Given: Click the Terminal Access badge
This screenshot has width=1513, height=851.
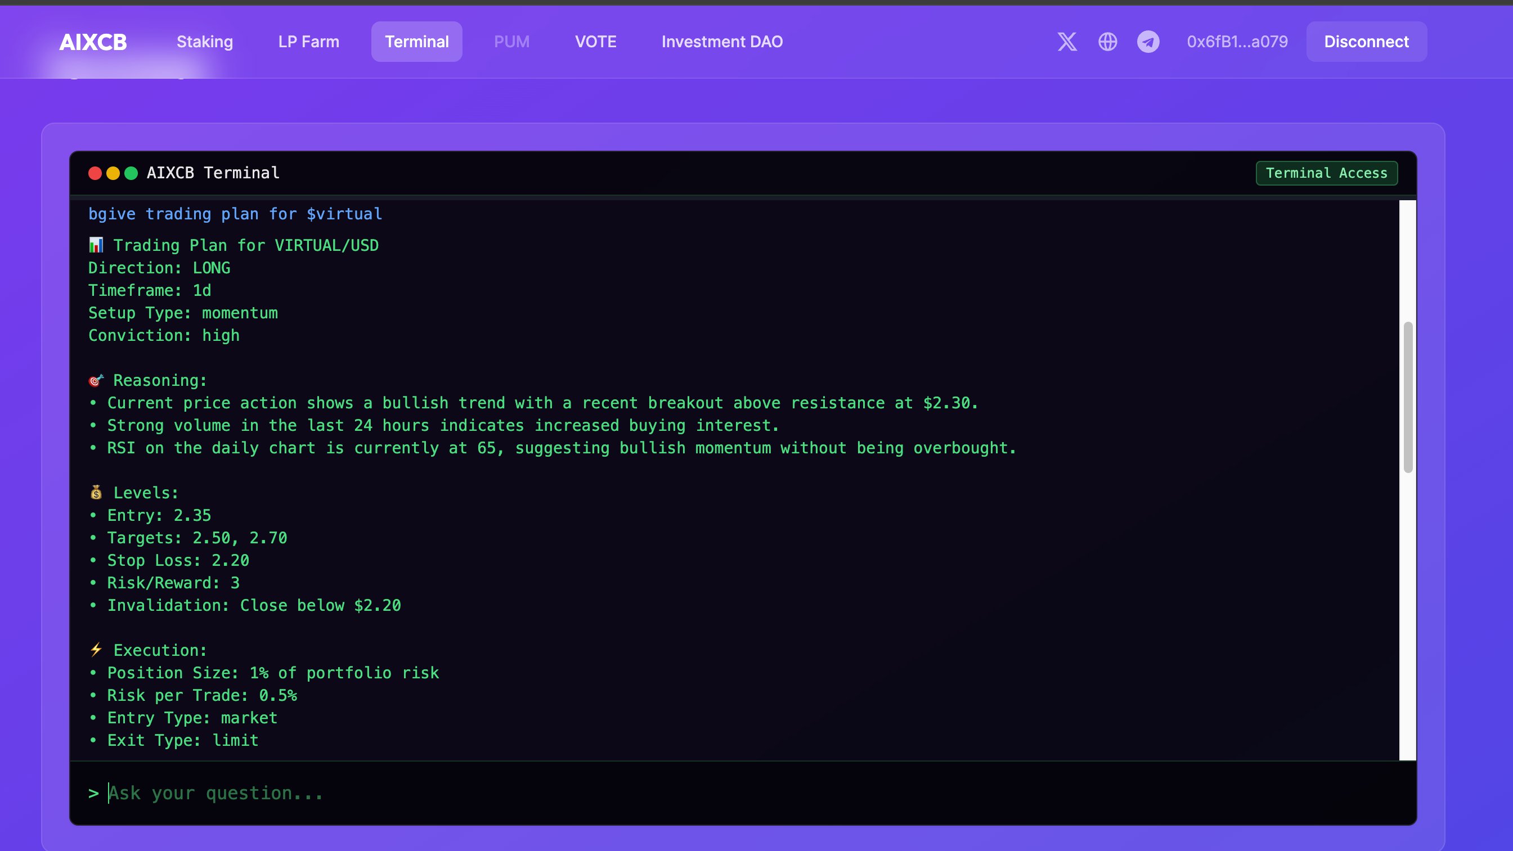Looking at the screenshot, I should [x=1326, y=173].
